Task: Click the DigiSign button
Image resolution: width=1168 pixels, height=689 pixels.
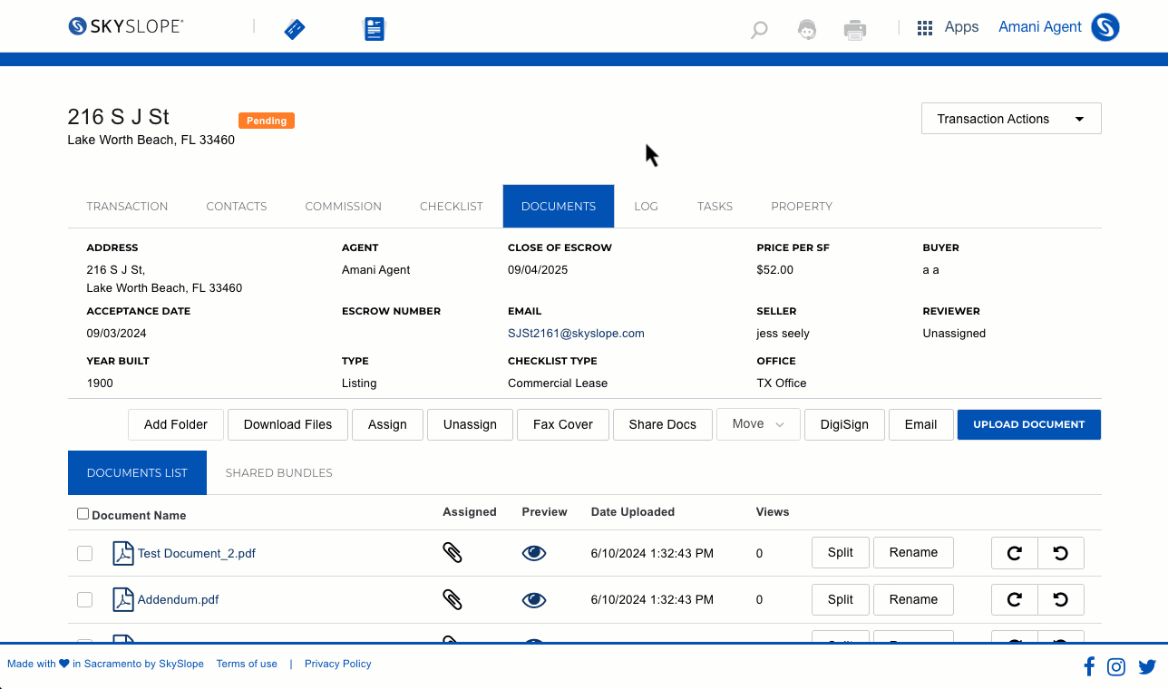Action: coord(844,424)
